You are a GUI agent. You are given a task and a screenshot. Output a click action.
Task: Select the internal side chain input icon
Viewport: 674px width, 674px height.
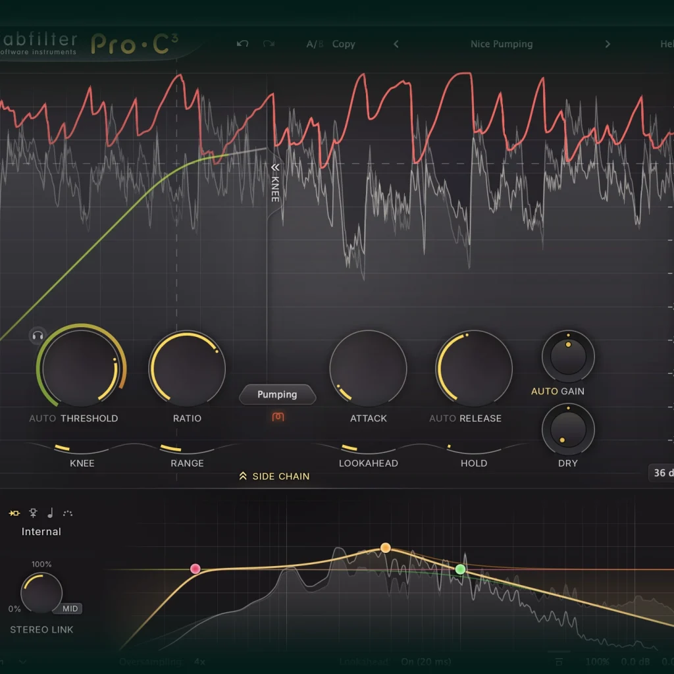pyautogui.click(x=14, y=513)
